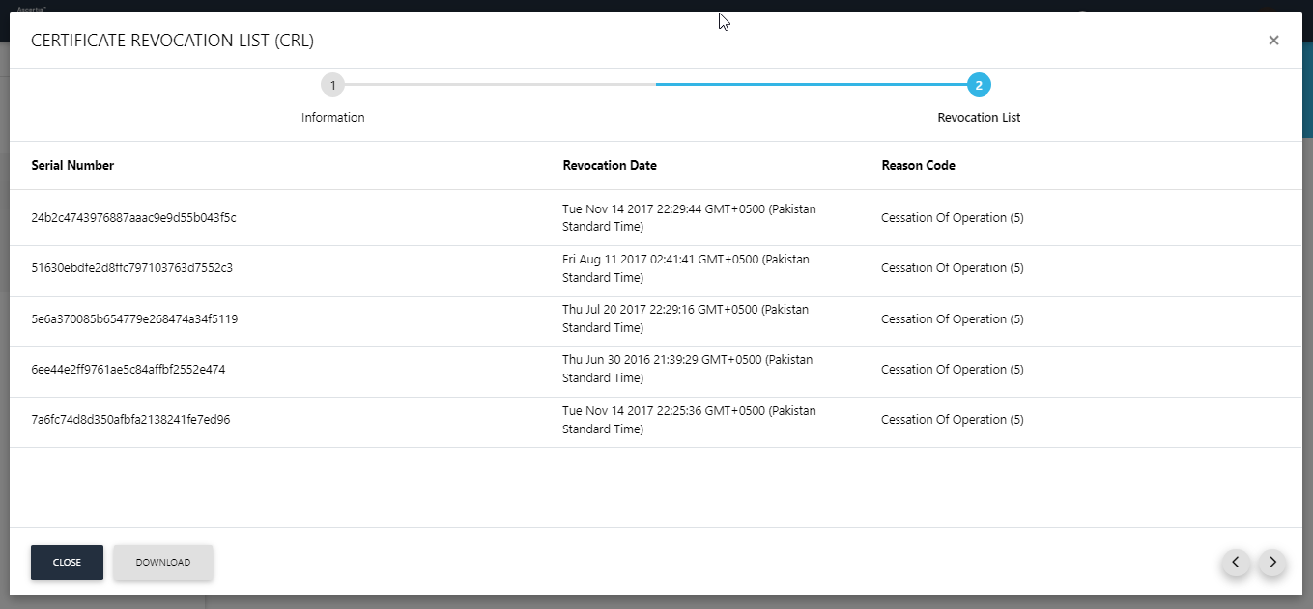Select serial number 6ee44e2ff9761ae5c84affbf2552e474
Screen dimensions: 1313x609
pyautogui.click(x=128, y=370)
